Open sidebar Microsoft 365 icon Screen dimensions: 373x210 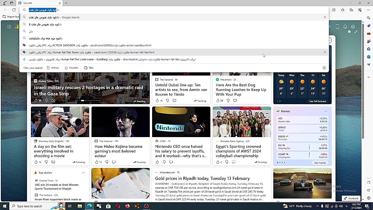[x=369, y=49]
